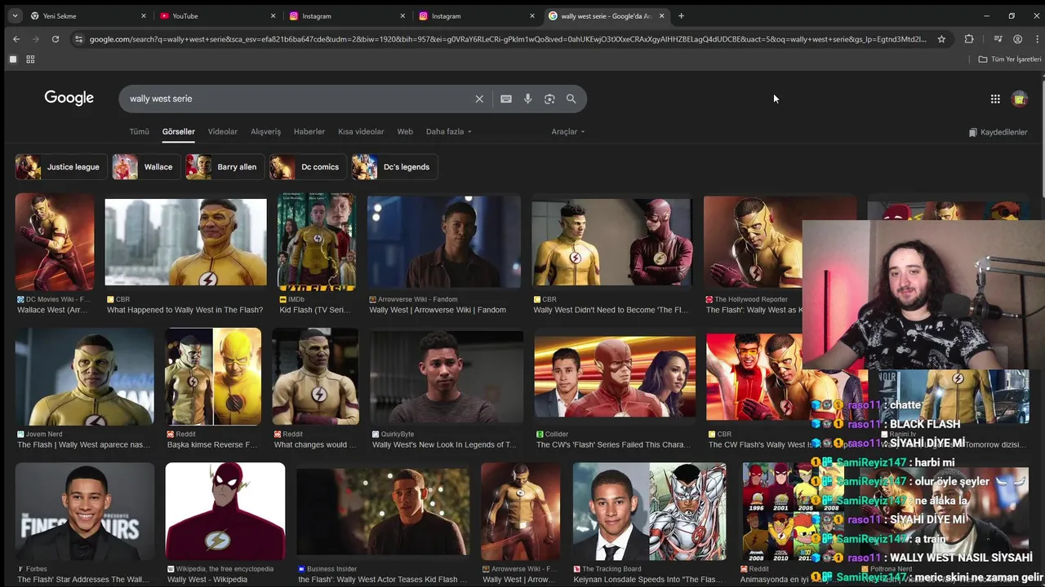
Task: Expand the Daha fazla dropdown
Action: tap(448, 131)
